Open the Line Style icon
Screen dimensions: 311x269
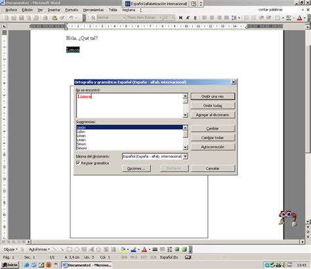(x=155, y=249)
